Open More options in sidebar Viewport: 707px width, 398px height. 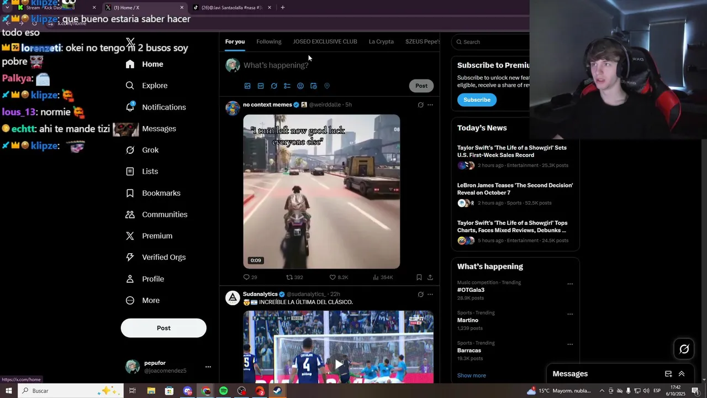tap(143, 300)
